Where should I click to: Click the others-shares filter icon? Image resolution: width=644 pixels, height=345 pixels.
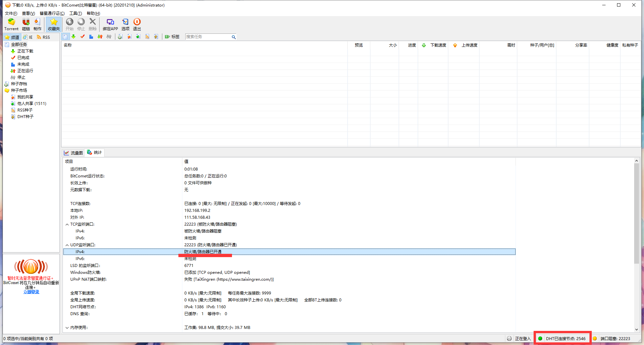138,37
